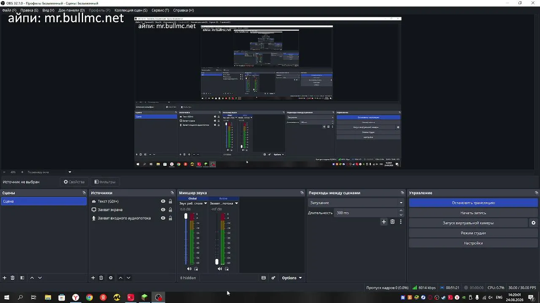Click the 300 ms duration field
The height and width of the screenshot is (303, 540).
click(366, 213)
